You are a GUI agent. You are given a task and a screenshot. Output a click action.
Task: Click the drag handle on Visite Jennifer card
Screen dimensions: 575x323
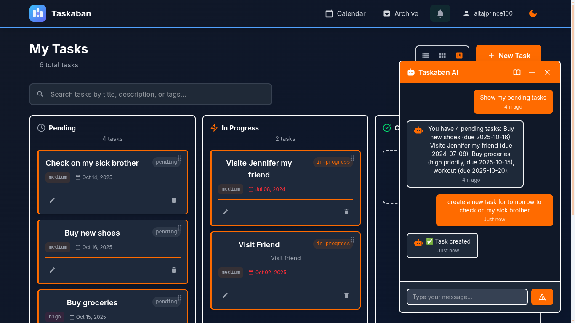point(352,158)
